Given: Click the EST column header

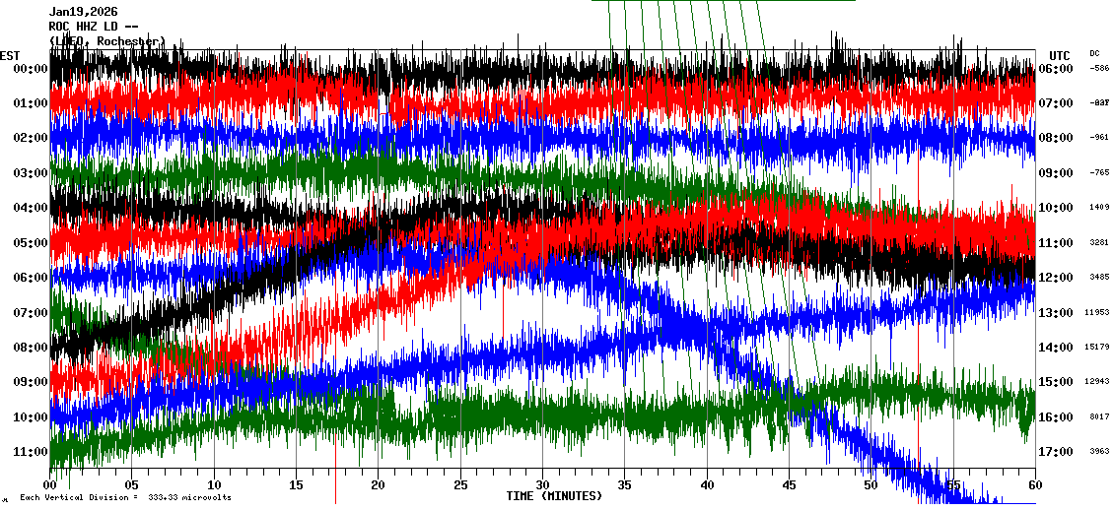Looking at the screenshot, I should [10, 54].
